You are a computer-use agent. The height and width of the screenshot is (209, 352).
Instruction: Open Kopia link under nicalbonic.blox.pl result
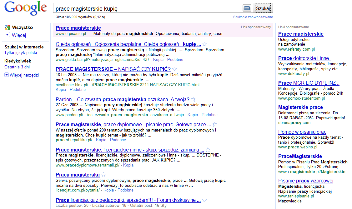61,89
